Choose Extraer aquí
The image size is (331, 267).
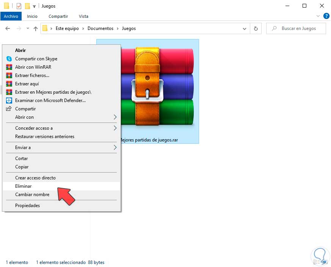tap(61, 84)
